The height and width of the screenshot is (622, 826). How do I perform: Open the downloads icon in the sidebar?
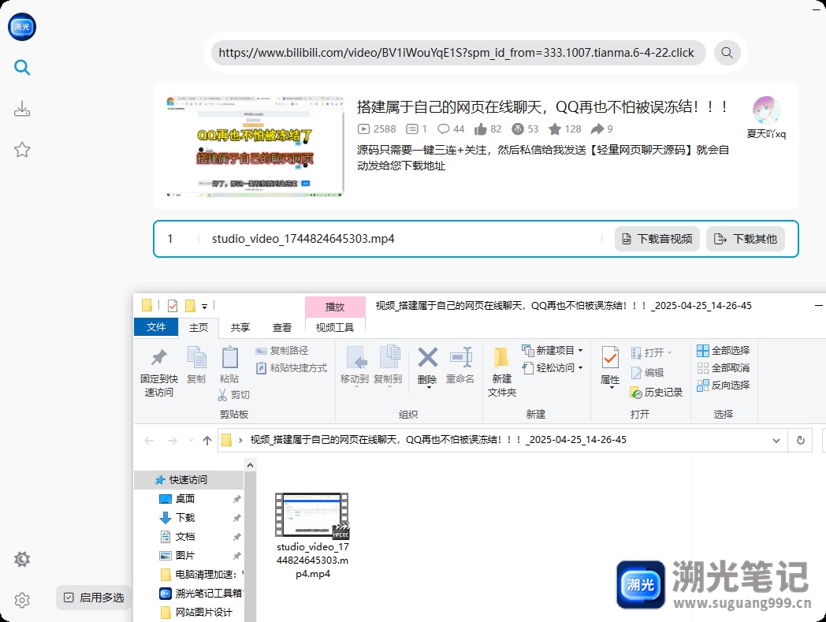point(21,109)
